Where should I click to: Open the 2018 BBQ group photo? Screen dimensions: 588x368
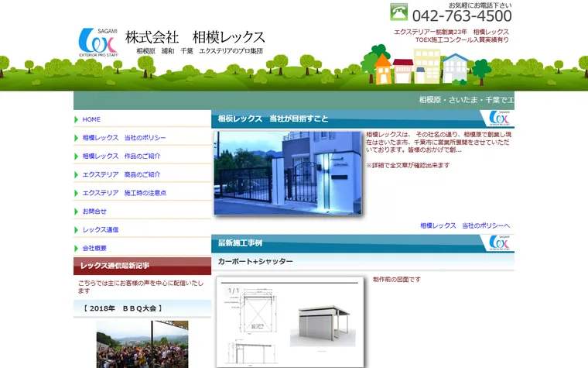[x=142, y=344]
